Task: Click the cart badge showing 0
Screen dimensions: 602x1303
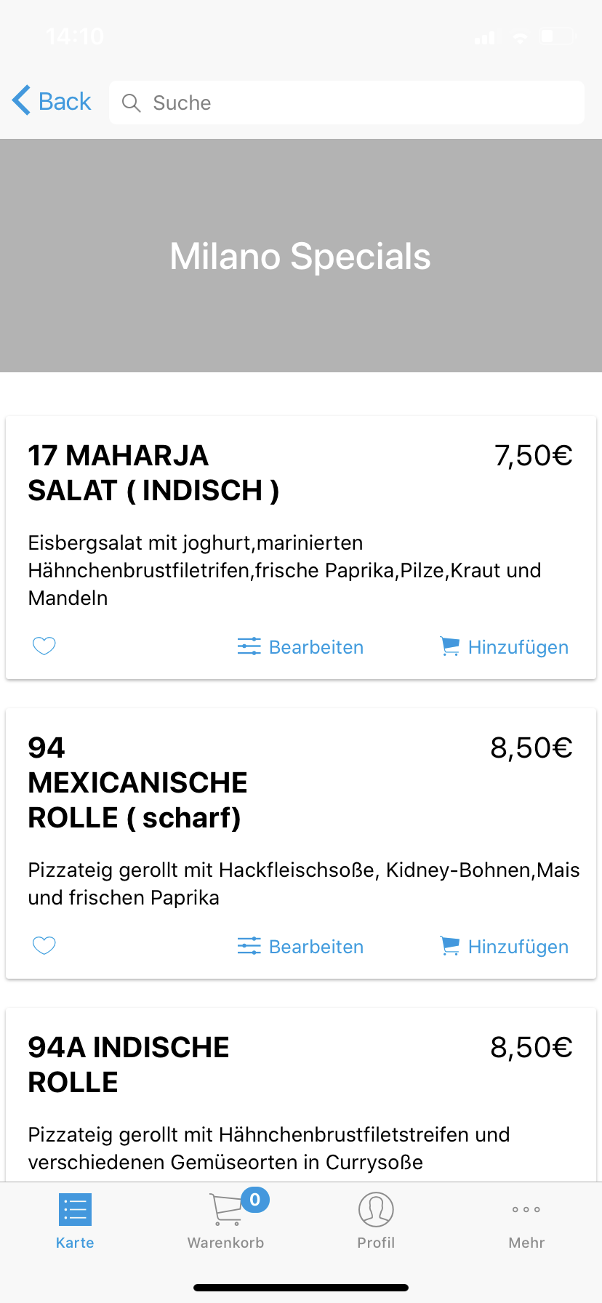Action: (255, 1200)
